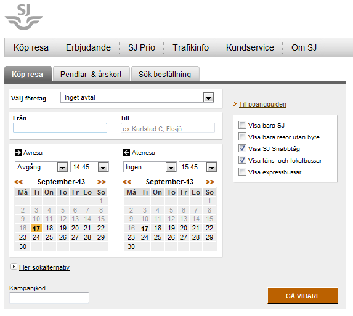Click the Fler sökalternativ link

point(44,267)
